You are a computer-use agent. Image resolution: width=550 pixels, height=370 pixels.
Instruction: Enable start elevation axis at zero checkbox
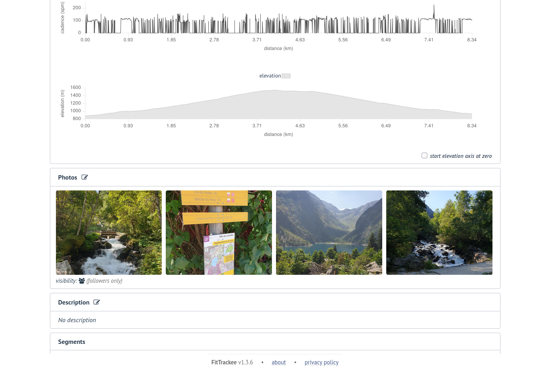pyautogui.click(x=424, y=155)
